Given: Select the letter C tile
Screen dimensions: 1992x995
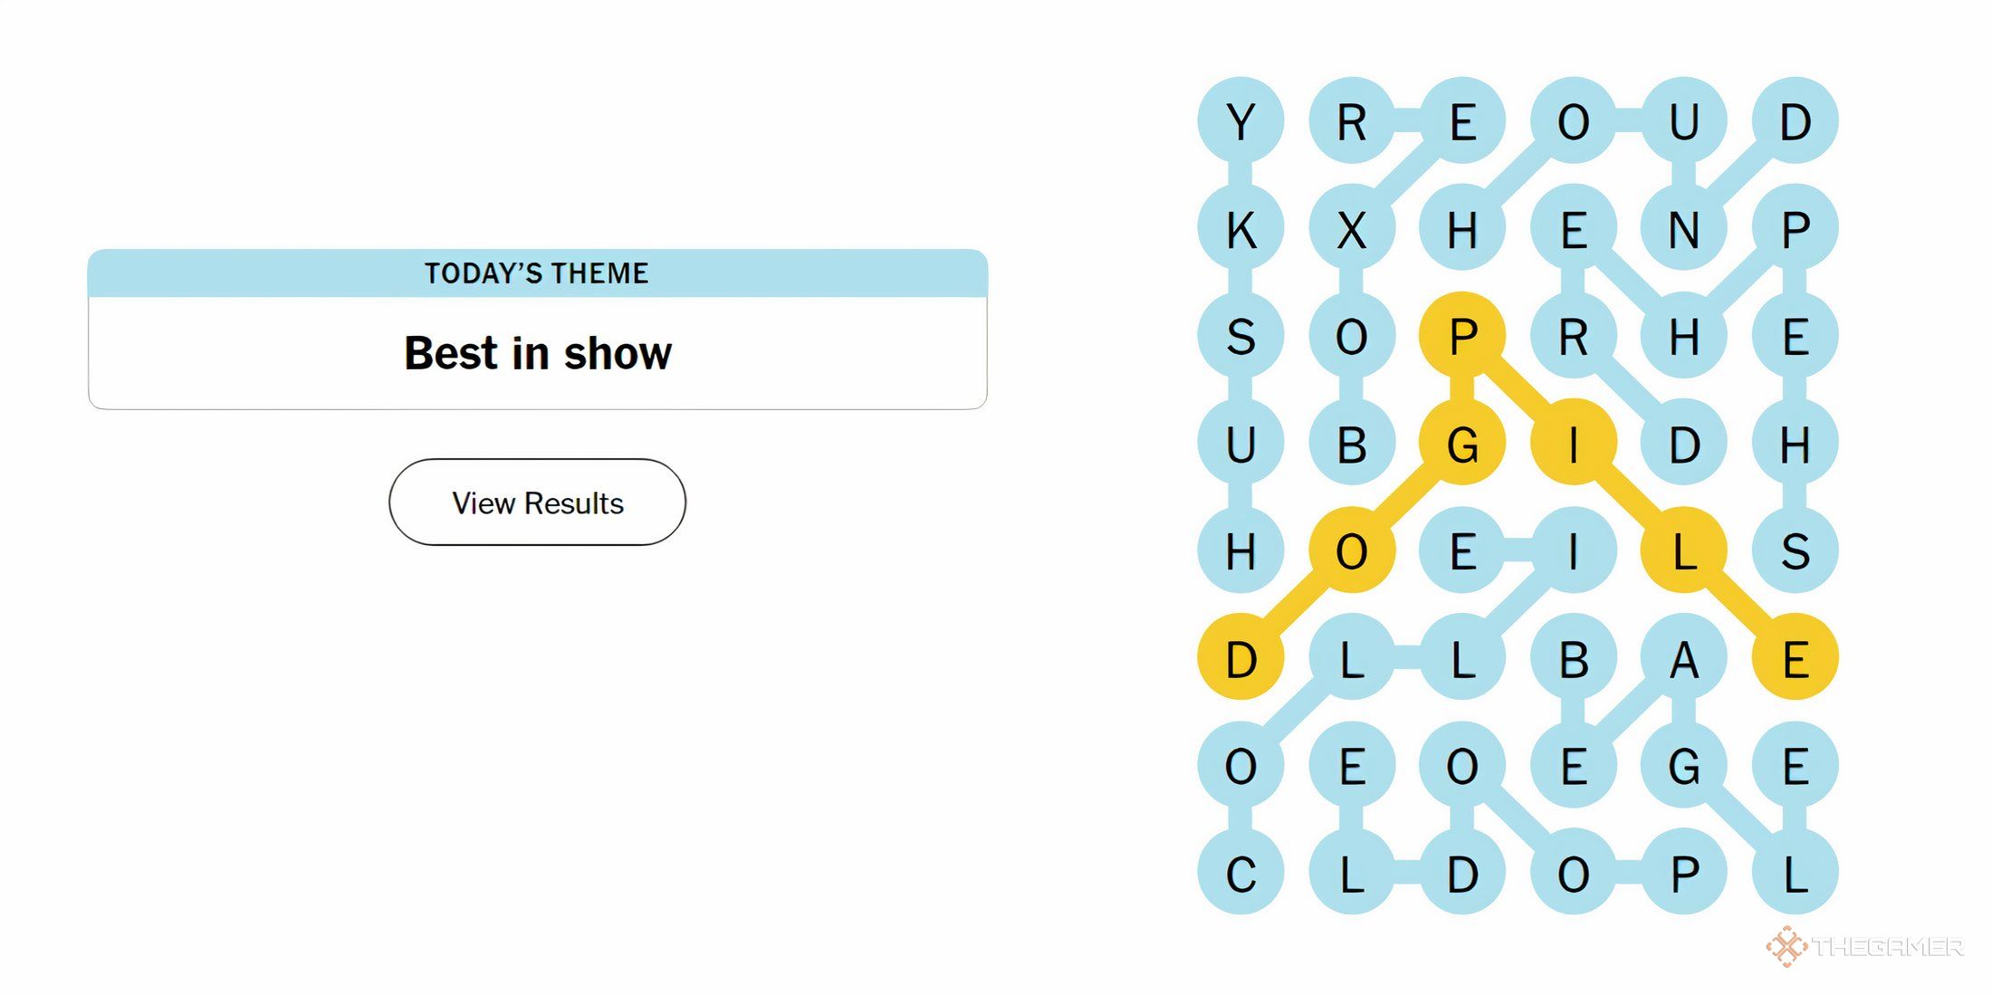Looking at the screenshot, I should point(1240,874).
